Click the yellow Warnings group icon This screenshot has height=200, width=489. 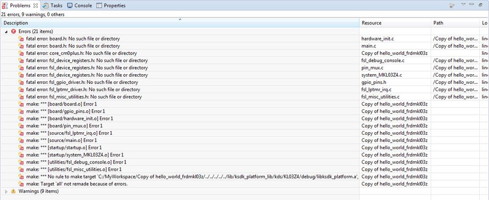[13, 191]
